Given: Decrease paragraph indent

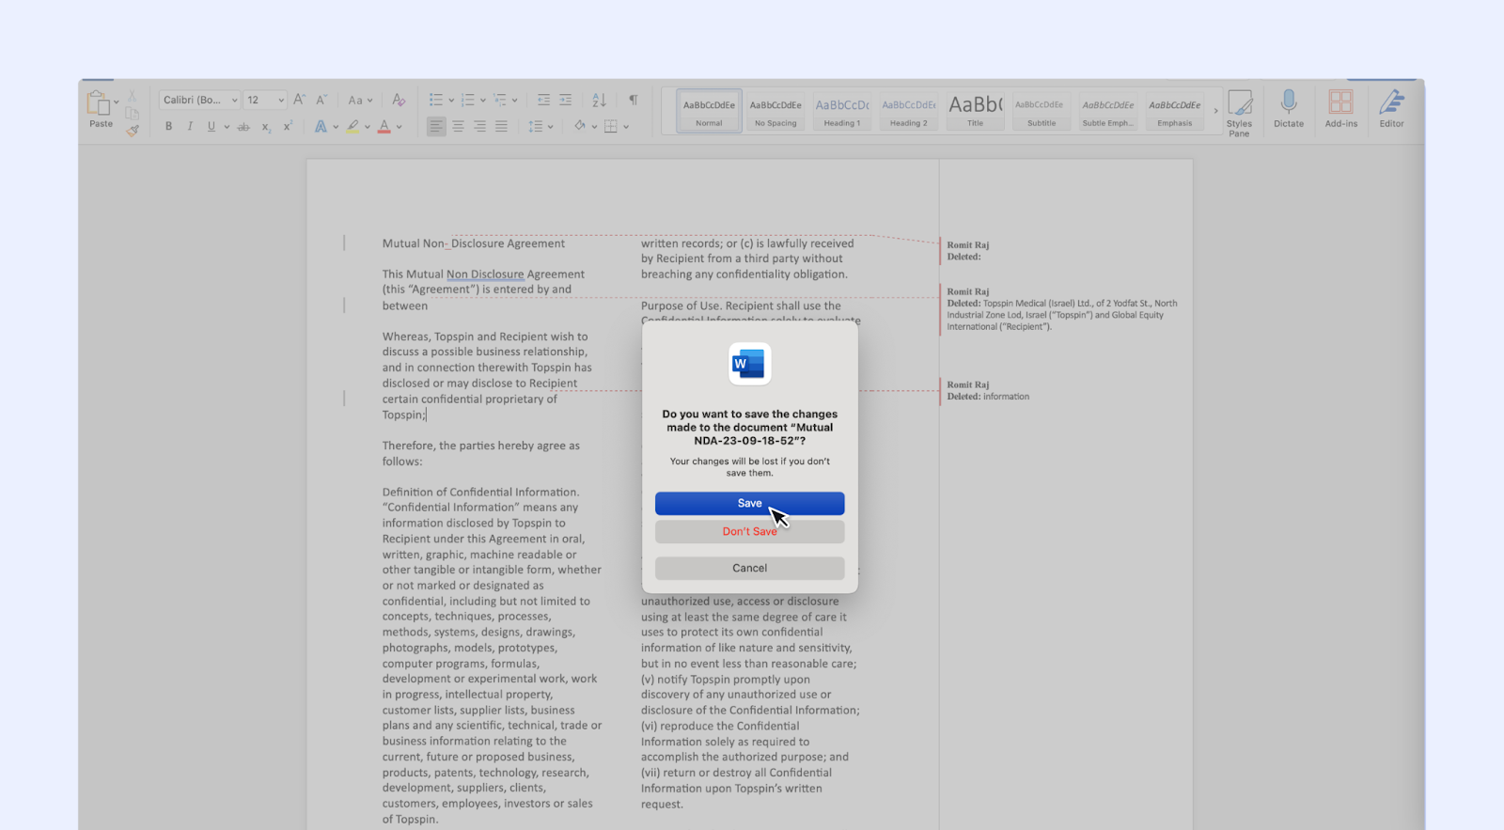Looking at the screenshot, I should (543, 100).
